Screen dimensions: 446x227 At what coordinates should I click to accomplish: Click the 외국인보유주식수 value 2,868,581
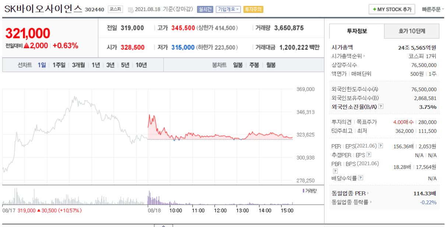coord(425,98)
